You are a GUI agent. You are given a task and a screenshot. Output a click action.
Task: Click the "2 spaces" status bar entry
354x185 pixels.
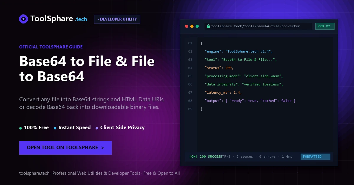(245, 157)
